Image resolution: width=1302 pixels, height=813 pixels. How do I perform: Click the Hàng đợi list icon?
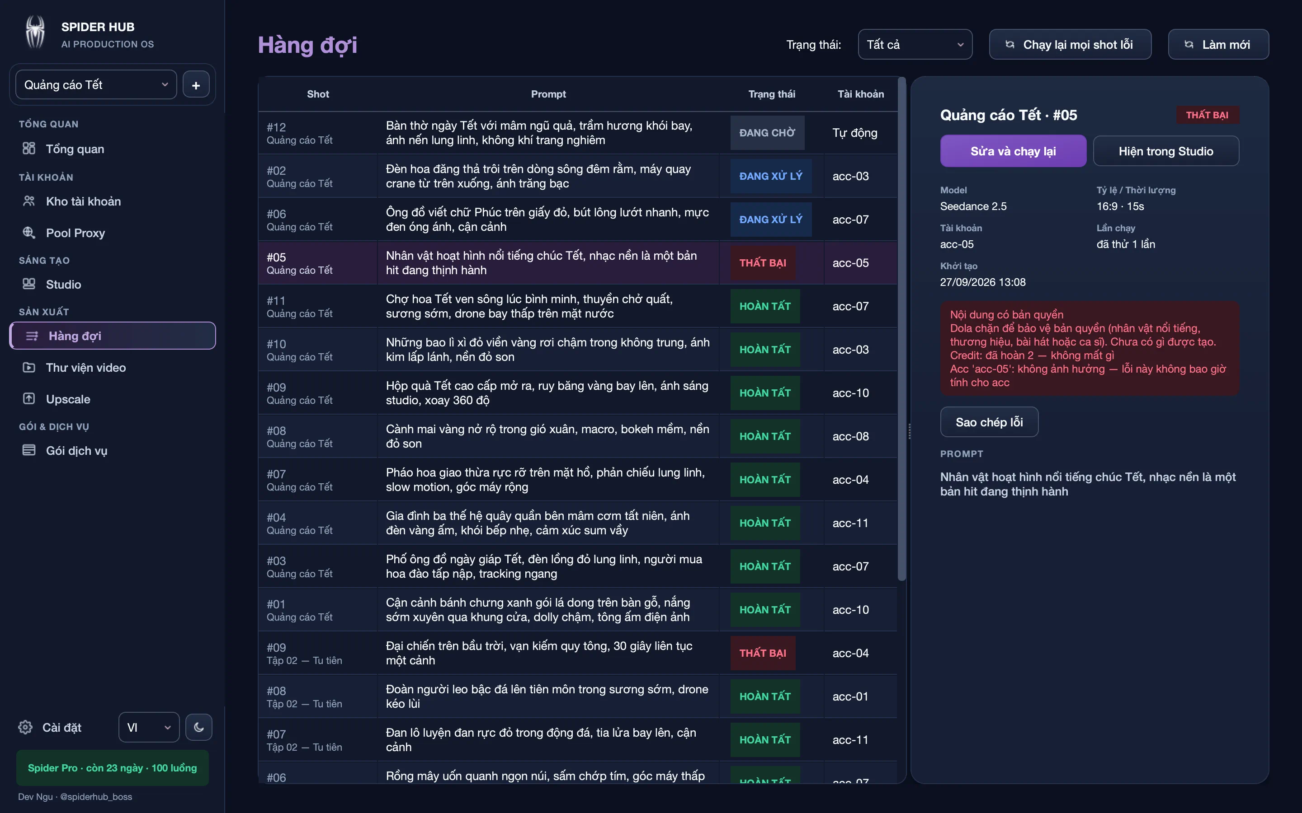tap(32, 336)
